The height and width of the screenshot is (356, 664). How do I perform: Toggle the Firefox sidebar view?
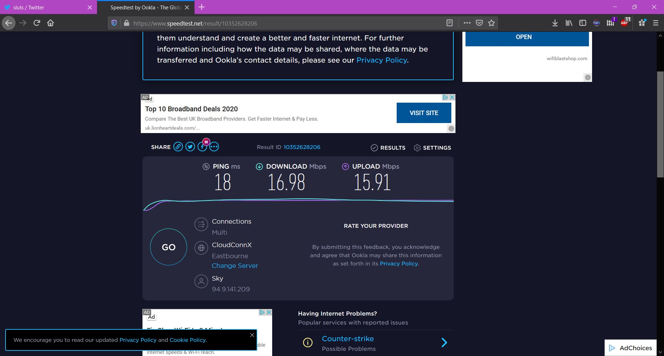point(583,23)
